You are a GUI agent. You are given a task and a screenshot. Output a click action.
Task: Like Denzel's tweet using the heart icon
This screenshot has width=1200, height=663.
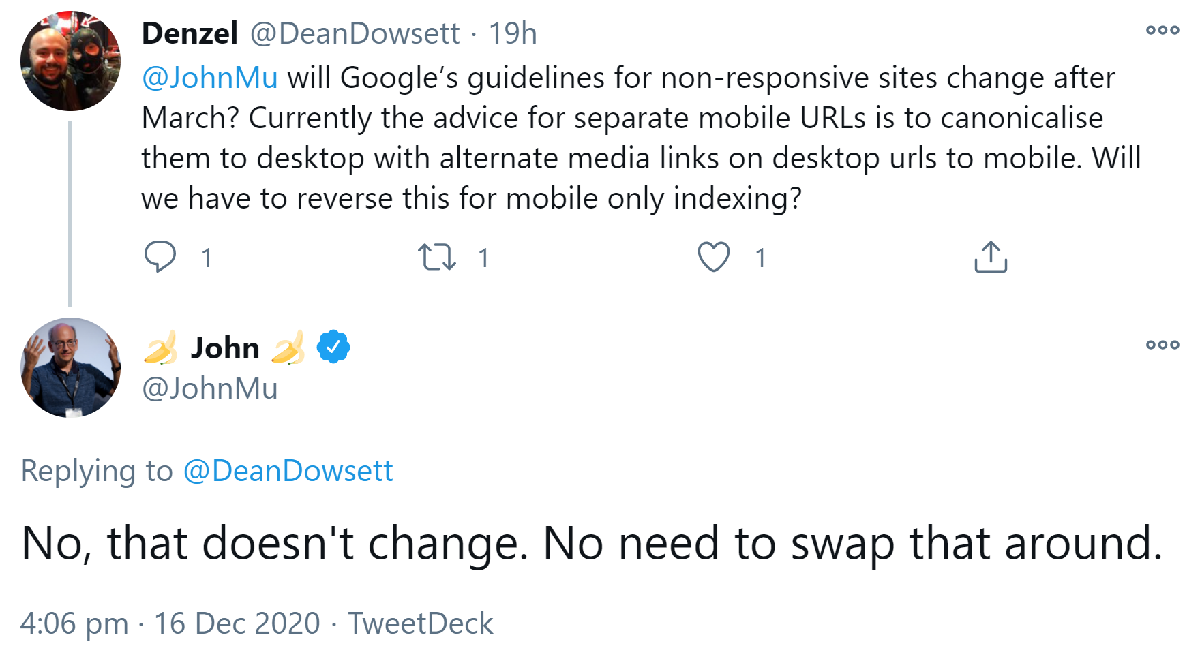pos(713,257)
